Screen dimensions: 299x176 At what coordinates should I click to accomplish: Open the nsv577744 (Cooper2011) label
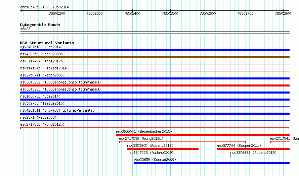pyautogui.click(x=239, y=145)
